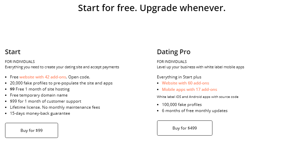The height and width of the screenshot is (143, 306).
Task: Open the Website with 60 add-ons link
Action: point(185,83)
